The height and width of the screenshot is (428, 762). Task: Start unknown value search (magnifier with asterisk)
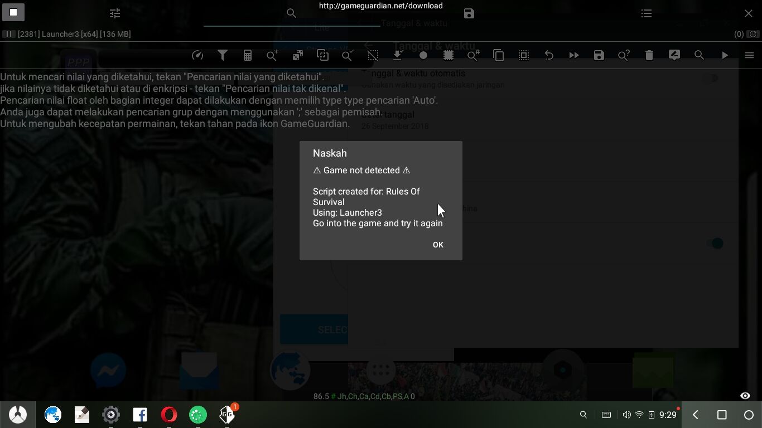click(272, 55)
